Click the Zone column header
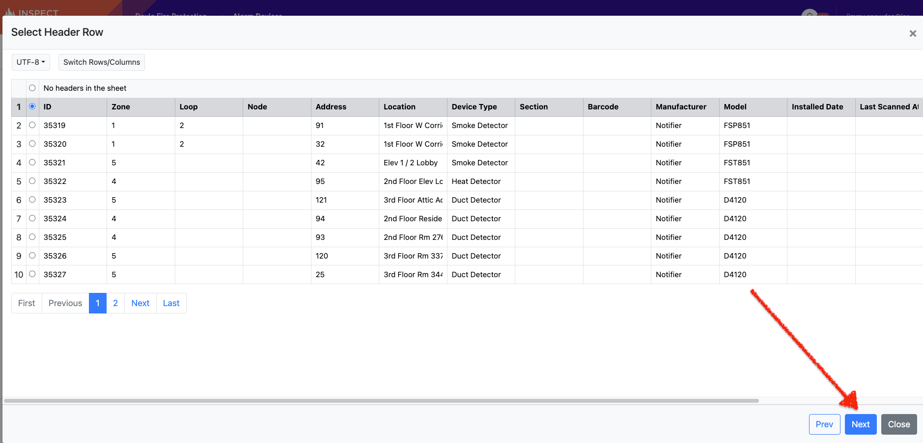This screenshot has width=923, height=443. (141, 107)
